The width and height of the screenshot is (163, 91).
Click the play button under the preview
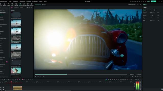pos(38,77)
